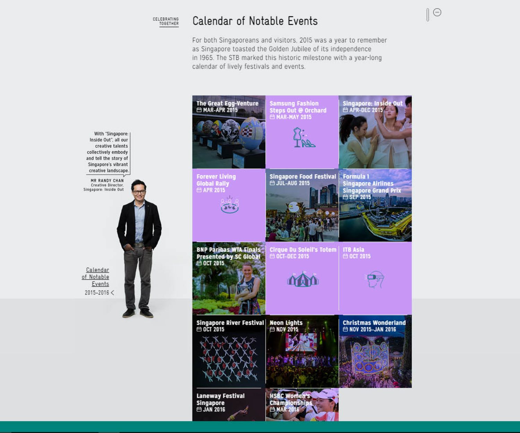Click the circus tent Totem icon
This screenshot has height=433, width=520.
[x=303, y=279]
